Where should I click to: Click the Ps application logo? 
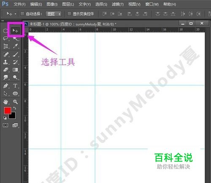click(5, 4)
